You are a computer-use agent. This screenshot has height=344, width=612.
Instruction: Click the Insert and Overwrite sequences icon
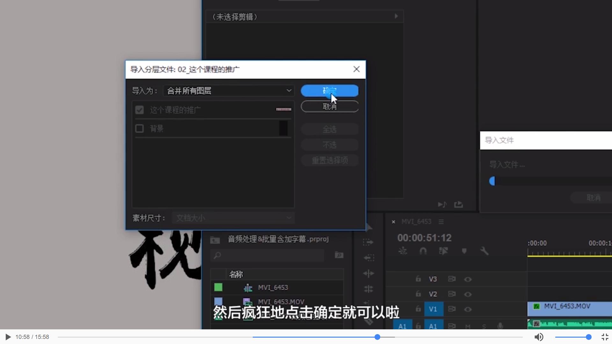pos(402,251)
